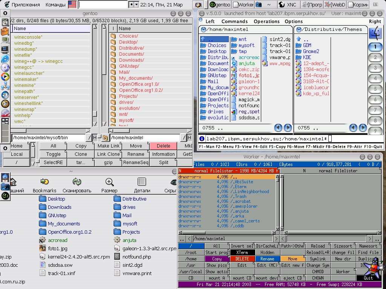386x289 pixels.
Task: Select the numbered button 1 in the XNC sidebar
Action: pyautogui.click(x=375, y=47)
